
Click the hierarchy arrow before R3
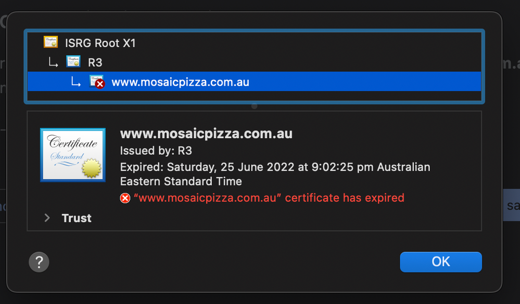(x=53, y=63)
